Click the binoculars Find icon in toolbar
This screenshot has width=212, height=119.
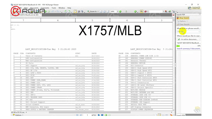(x=166, y=12)
